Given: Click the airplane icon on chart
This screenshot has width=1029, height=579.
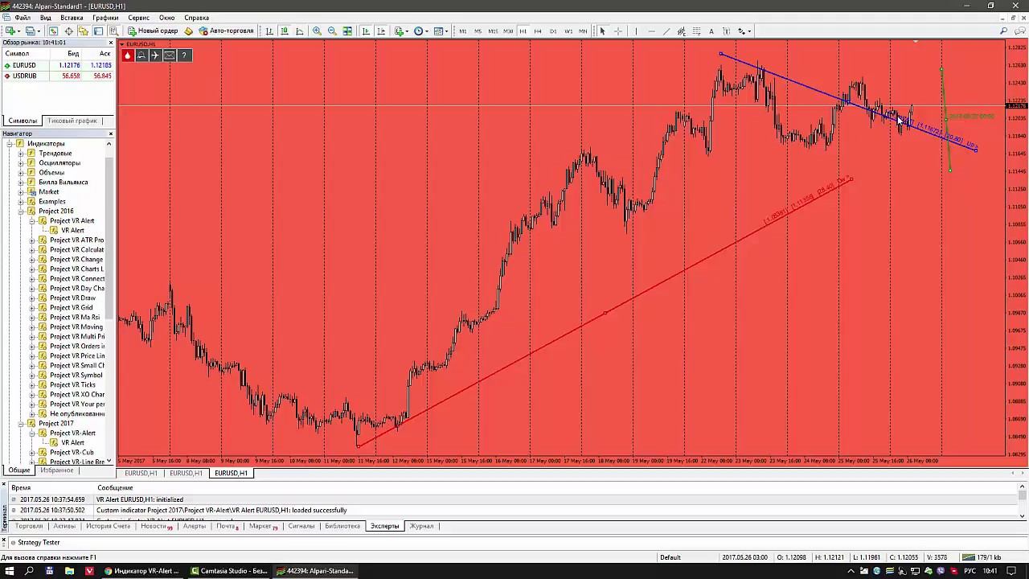Looking at the screenshot, I should 156,55.
